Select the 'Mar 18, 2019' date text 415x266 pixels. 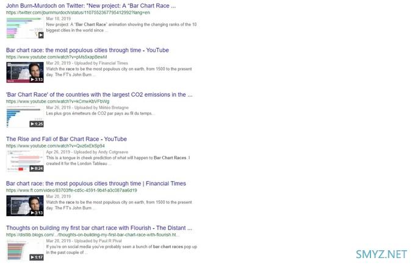[x=59, y=19]
